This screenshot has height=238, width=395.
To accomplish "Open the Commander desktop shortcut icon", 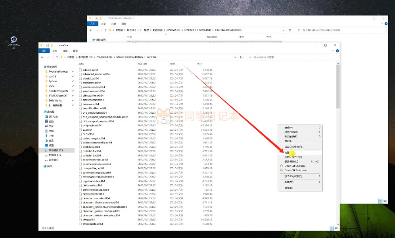I will tap(13, 40).
